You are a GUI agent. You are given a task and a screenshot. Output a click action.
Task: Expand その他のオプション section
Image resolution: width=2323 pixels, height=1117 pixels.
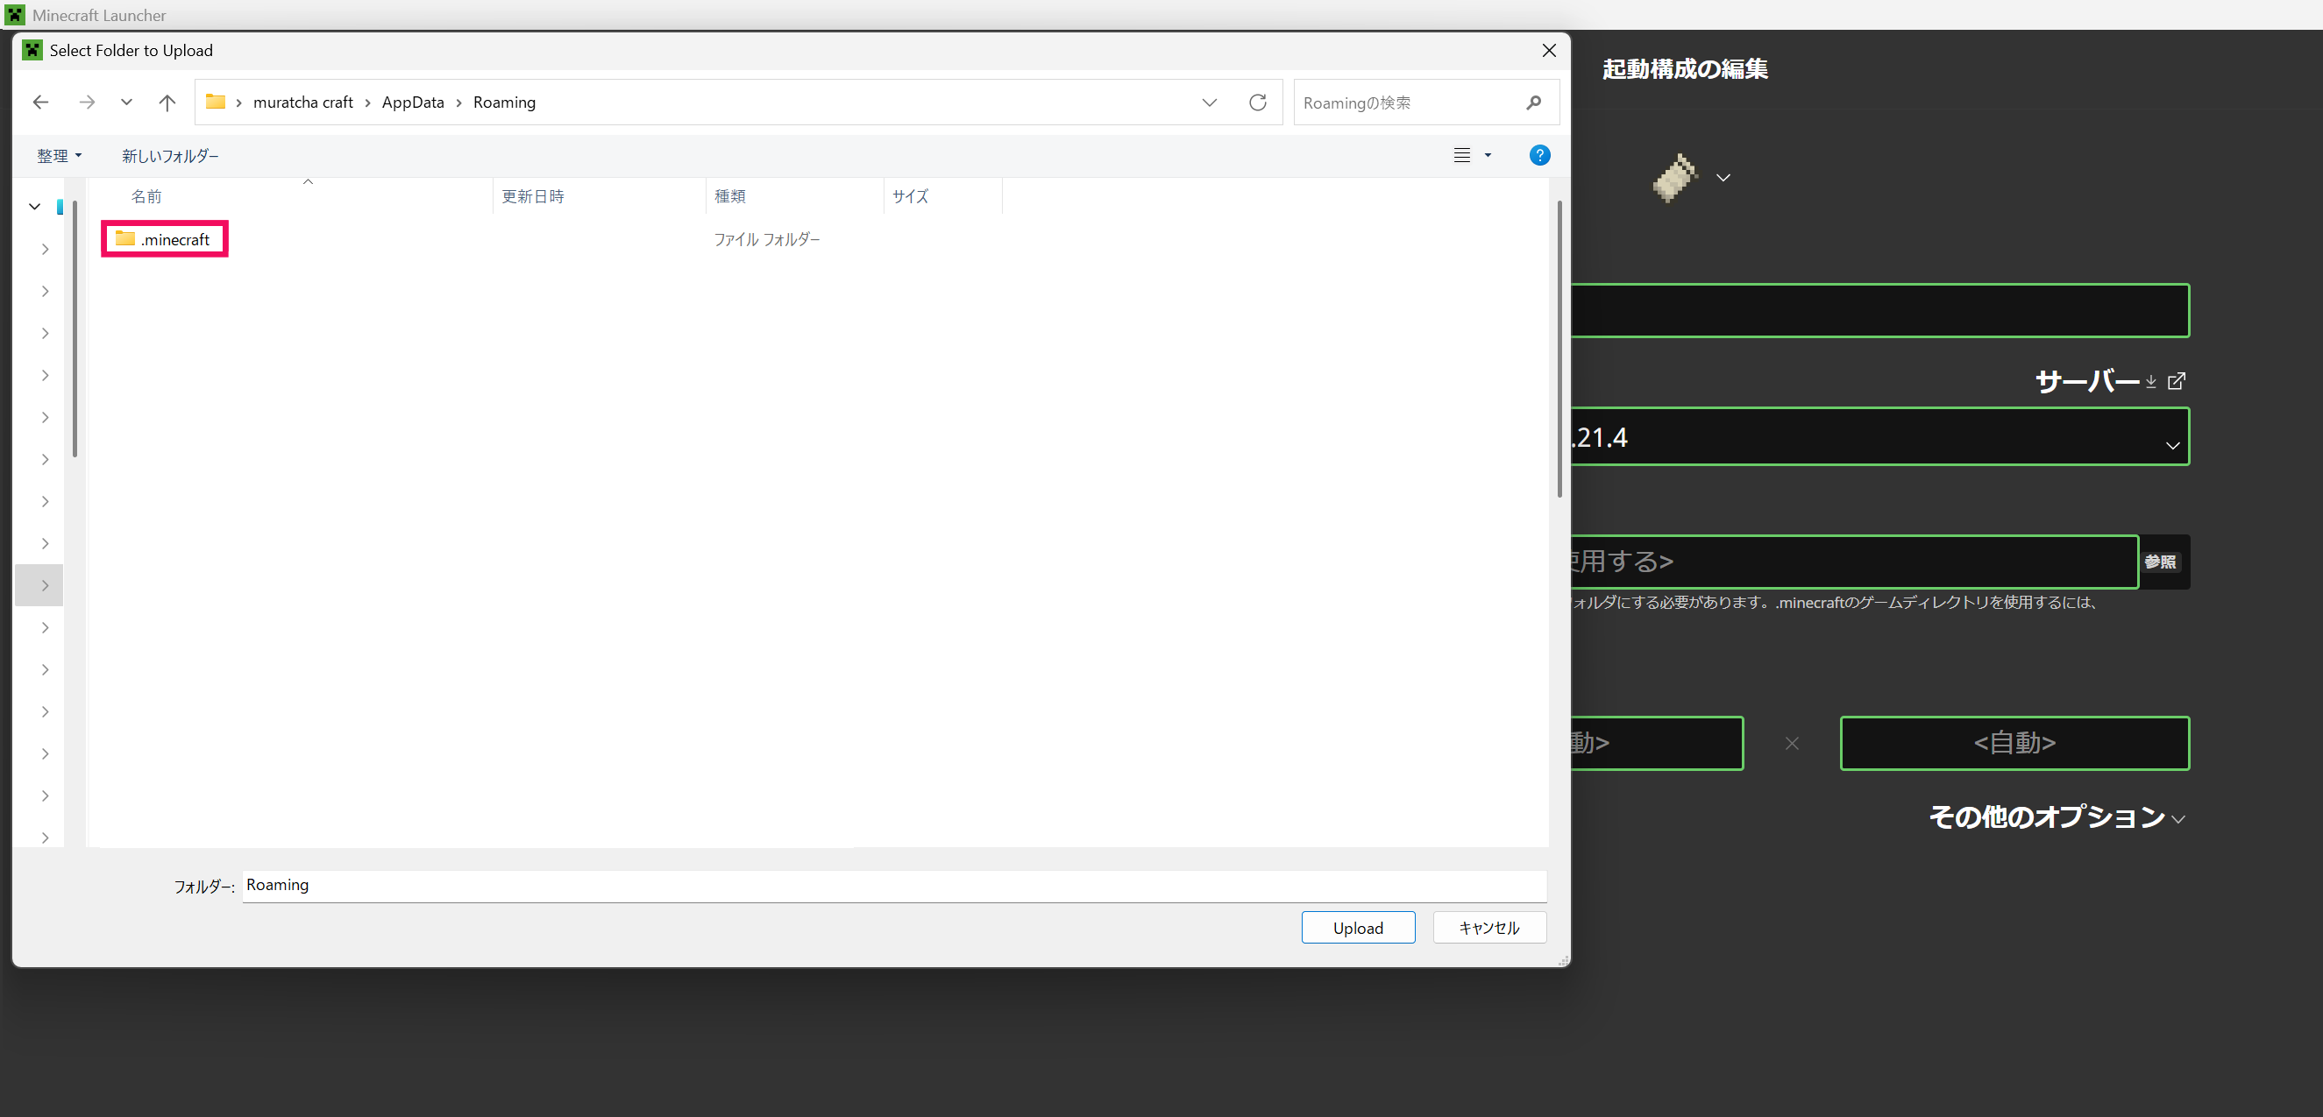click(x=2056, y=817)
